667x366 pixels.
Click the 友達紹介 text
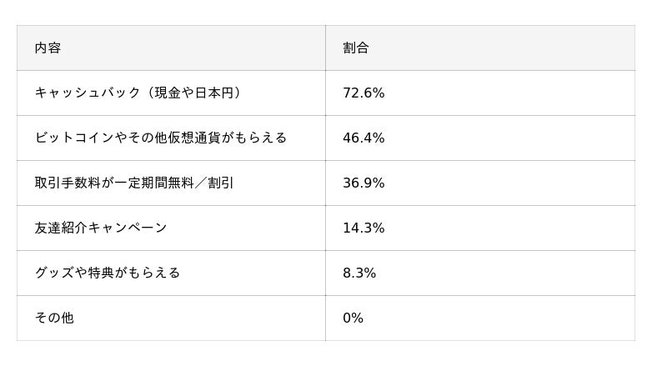click(61, 228)
